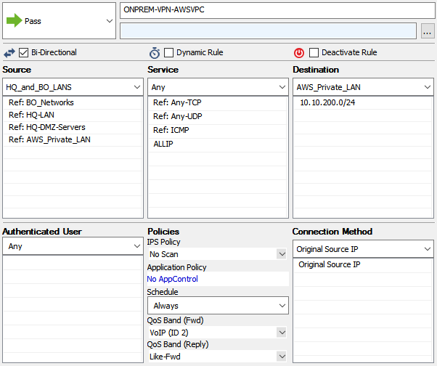Click the green Pass arrow icon
This screenshot has height=366, width=437.
[15, 20]
